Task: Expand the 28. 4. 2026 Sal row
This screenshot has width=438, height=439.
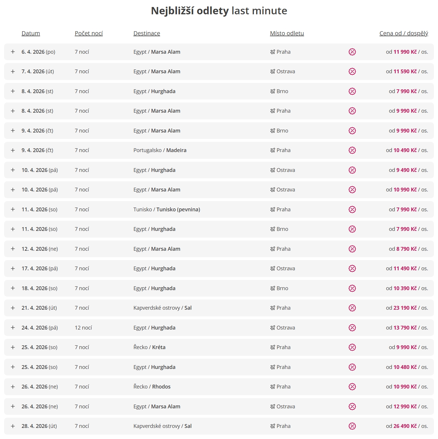Action: click(x=13, y=426)
